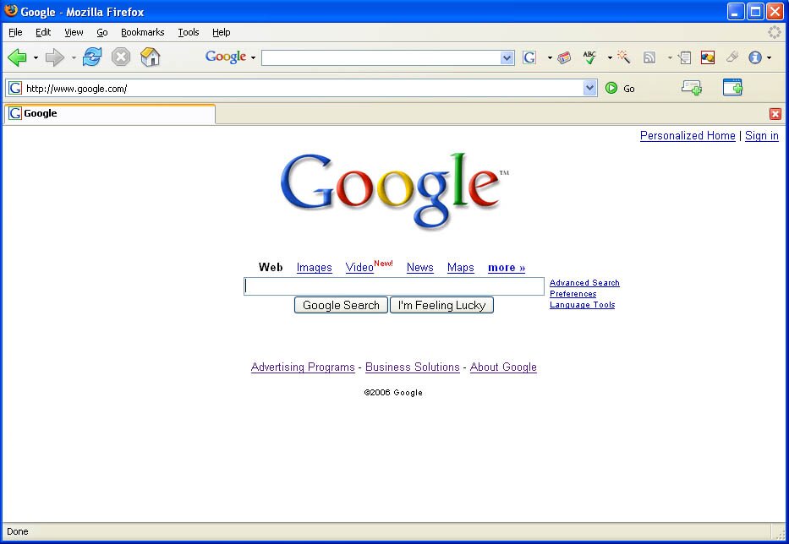Open the Bookmarks menu
Viewport: 789px width, 544px height.
coord(142,32)
